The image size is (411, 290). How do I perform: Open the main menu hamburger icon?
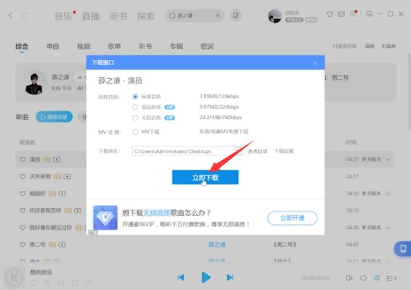coord(353,14)
